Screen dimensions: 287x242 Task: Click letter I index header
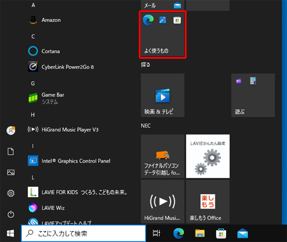pos(33,146)
